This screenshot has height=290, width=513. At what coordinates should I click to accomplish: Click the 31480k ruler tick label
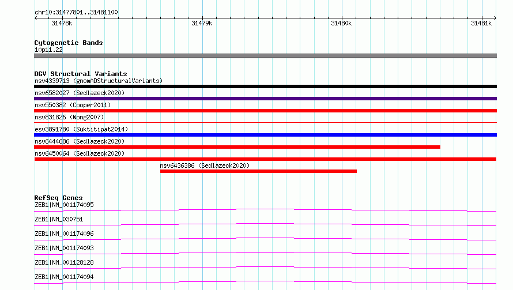[341, 23]
